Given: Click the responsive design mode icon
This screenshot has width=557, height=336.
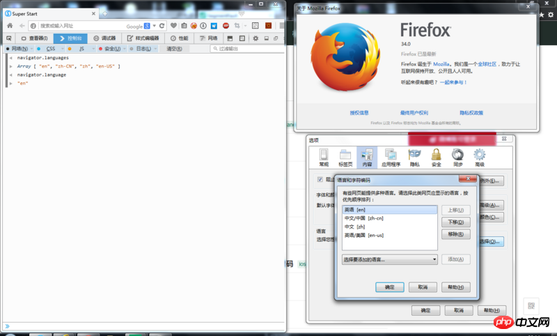Looking at the screenshot, I should [242, 38].
